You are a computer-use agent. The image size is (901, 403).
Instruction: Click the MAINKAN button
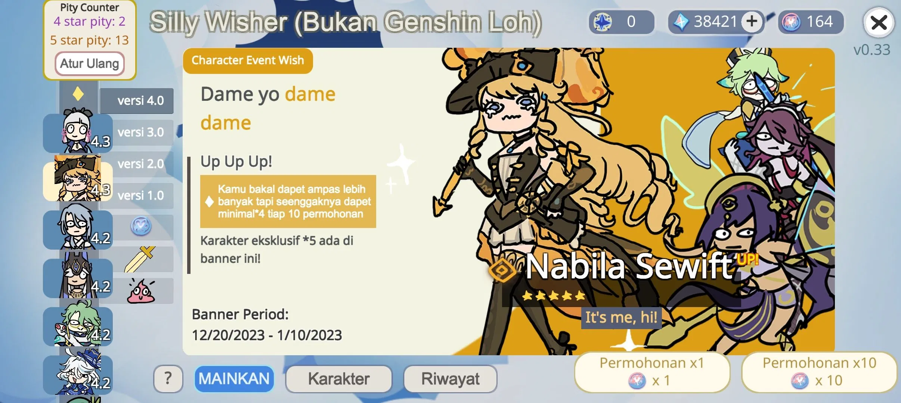pyautogui.click(x=234, y=379)
